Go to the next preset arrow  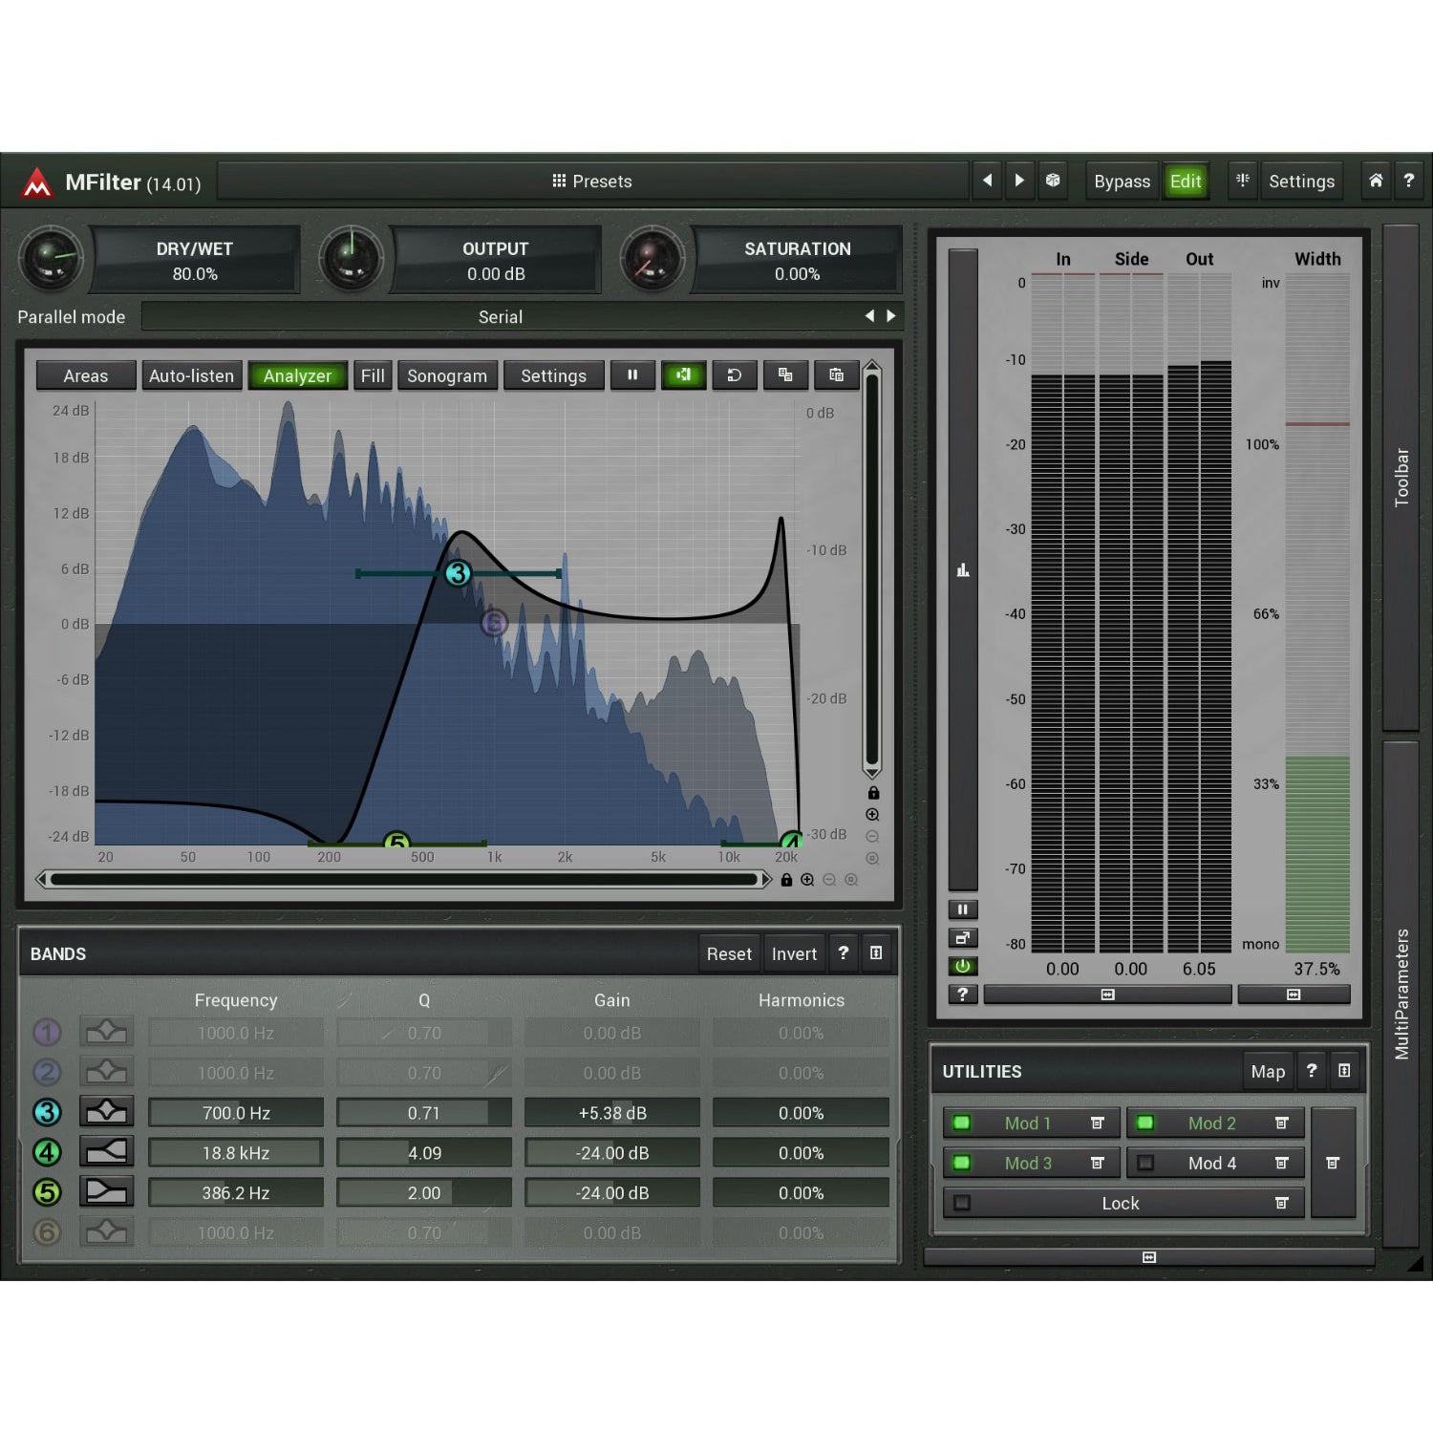coord(1019,181)
